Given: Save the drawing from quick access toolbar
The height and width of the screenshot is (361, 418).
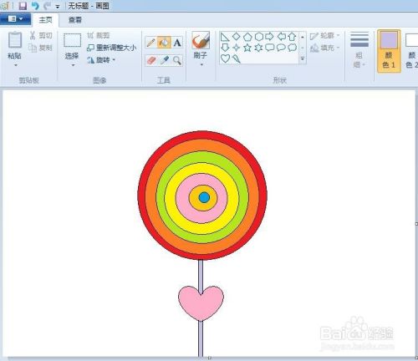Looking at the screenshot, I should pos(23,6).
